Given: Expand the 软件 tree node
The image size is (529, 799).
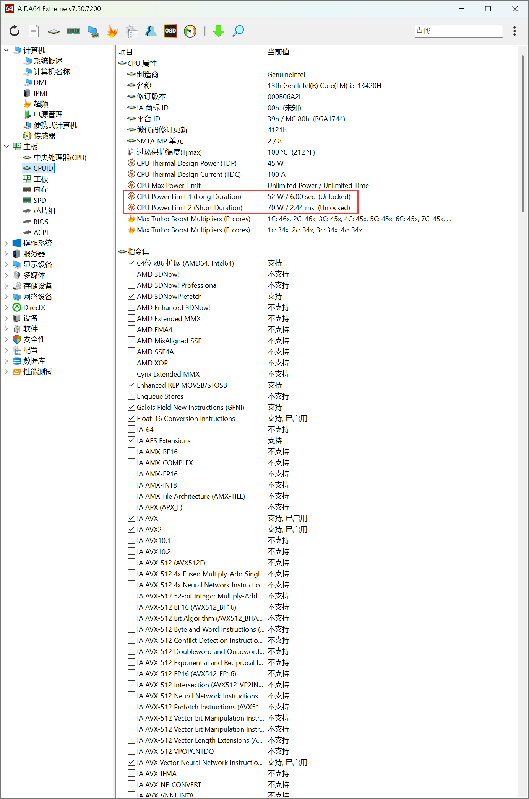Looking at the screenshot, I should pyautogui.click(x=6, y=329).
